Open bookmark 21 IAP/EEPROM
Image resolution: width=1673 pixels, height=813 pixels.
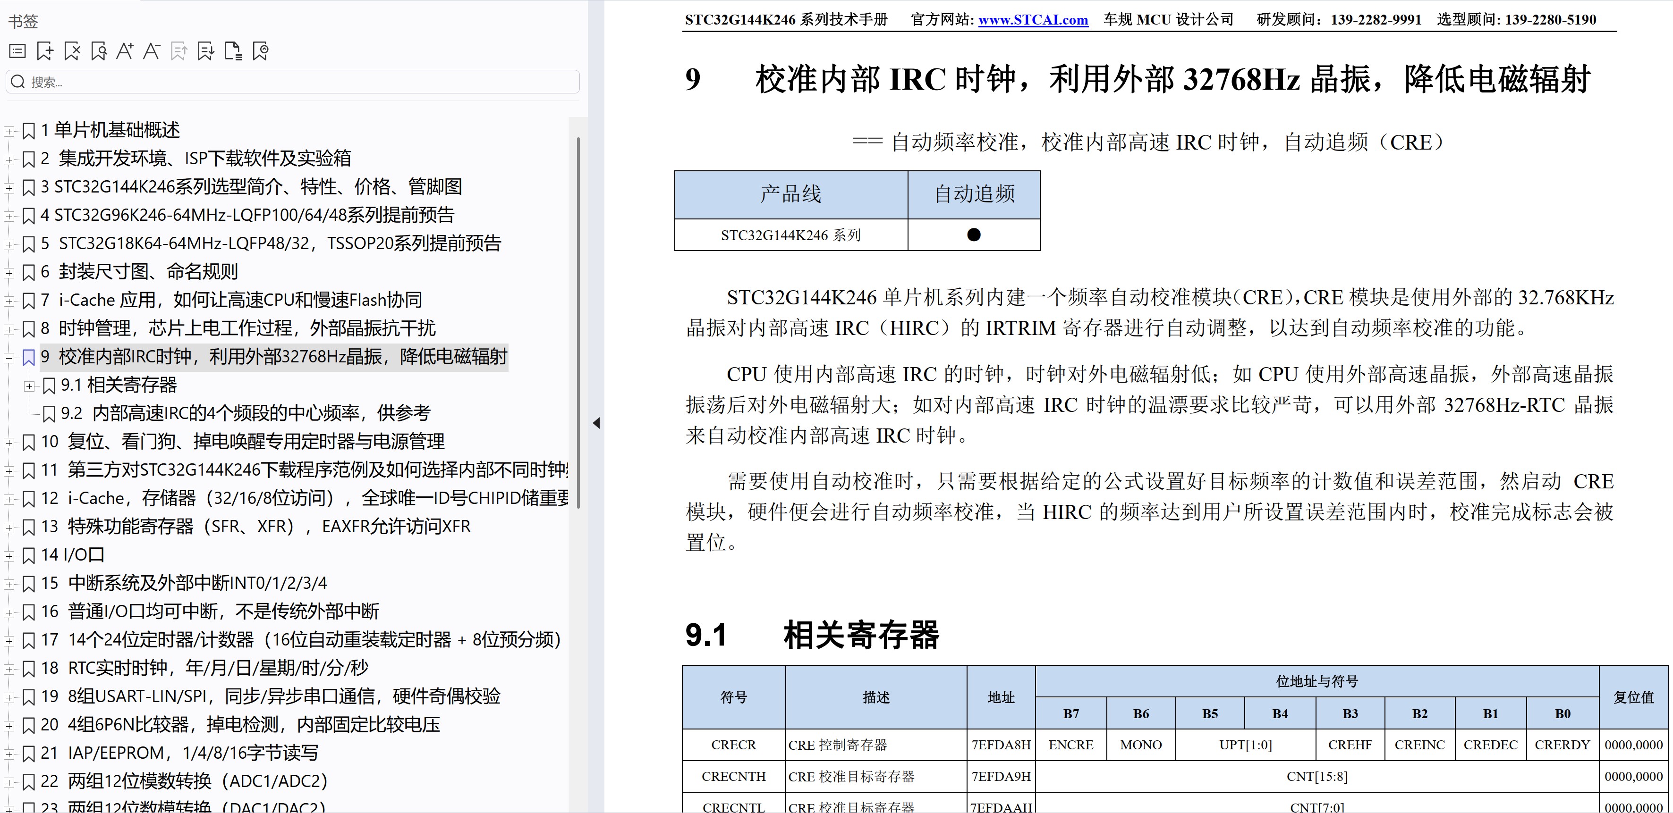180,753
